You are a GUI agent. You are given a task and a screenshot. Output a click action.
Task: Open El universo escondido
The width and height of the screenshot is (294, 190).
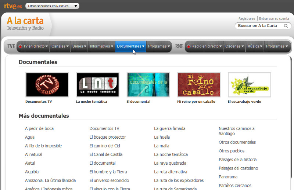pos(109,180)
